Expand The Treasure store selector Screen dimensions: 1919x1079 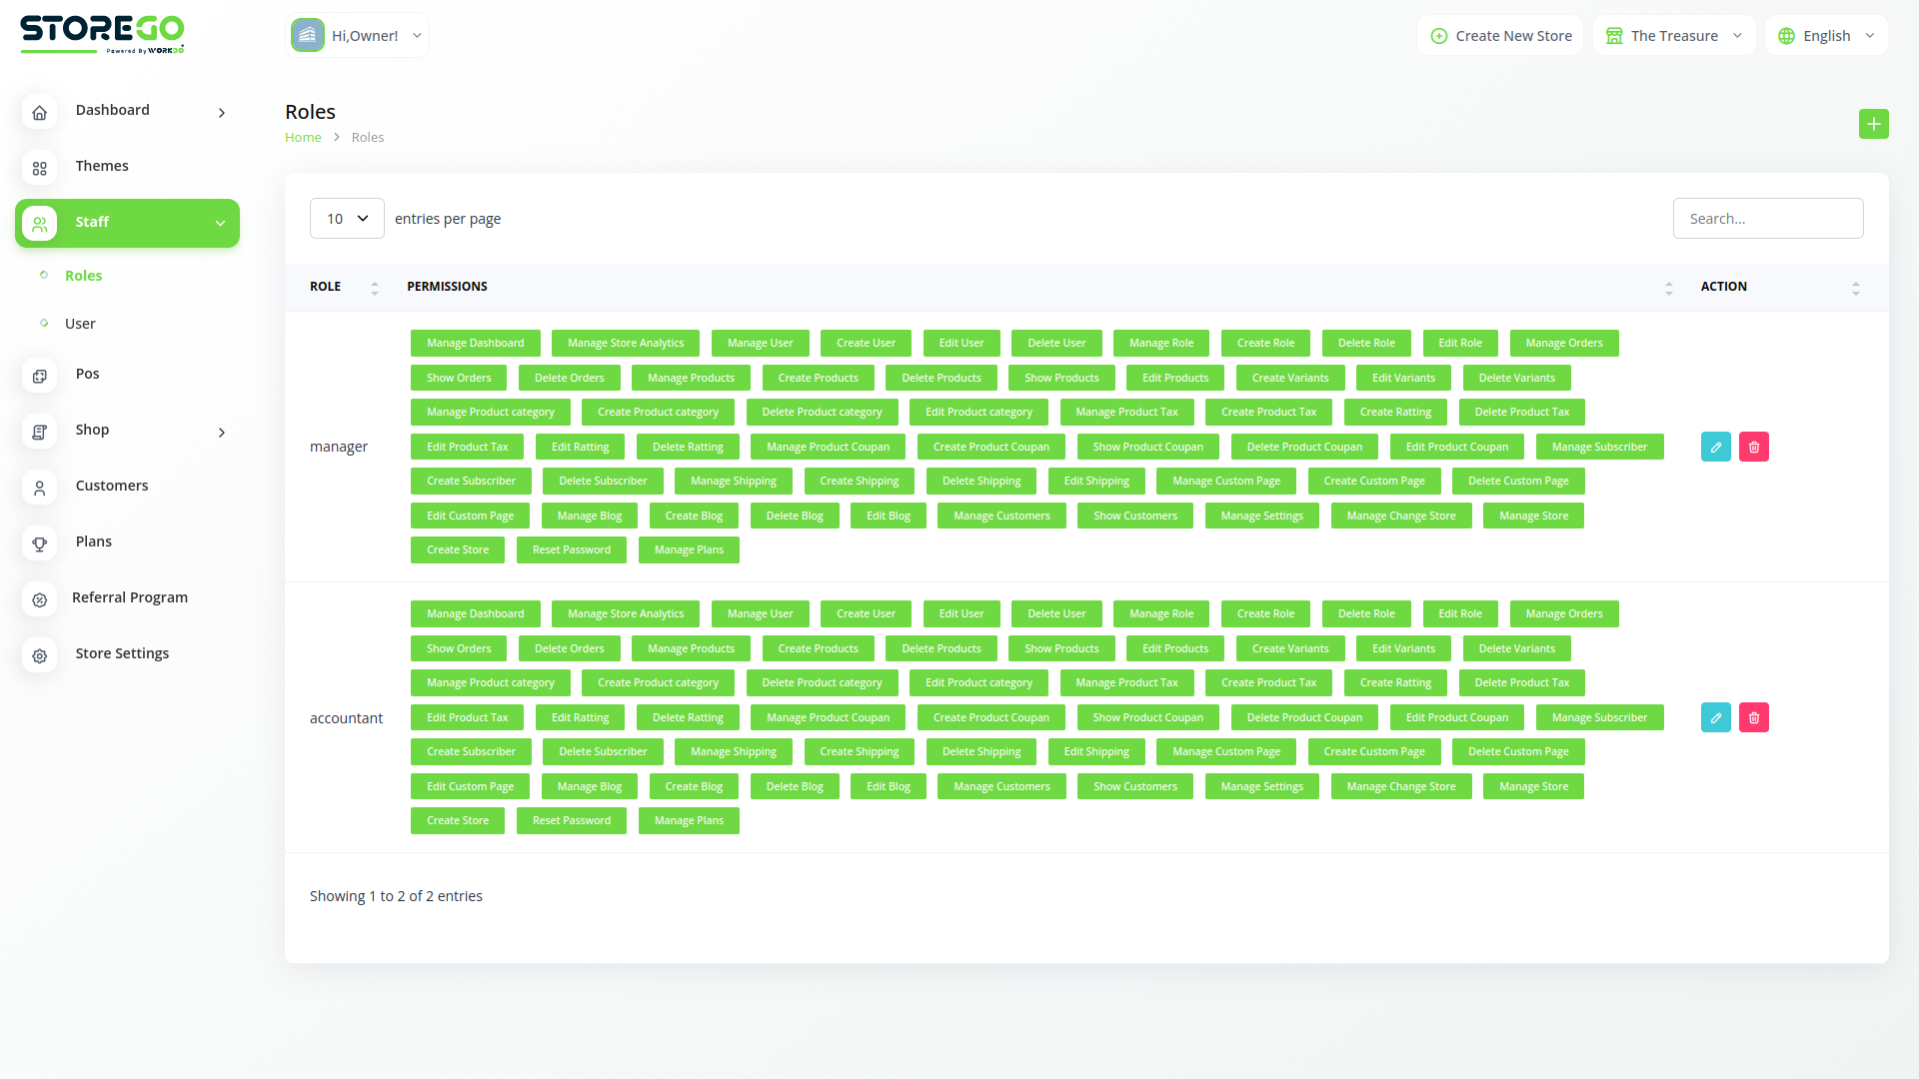pyautogui.click(x=1673, y=35)
